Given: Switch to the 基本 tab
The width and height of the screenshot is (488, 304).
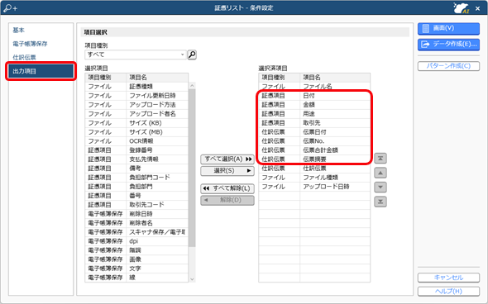Looking at the screenshot, I should (x=19, y=30).
